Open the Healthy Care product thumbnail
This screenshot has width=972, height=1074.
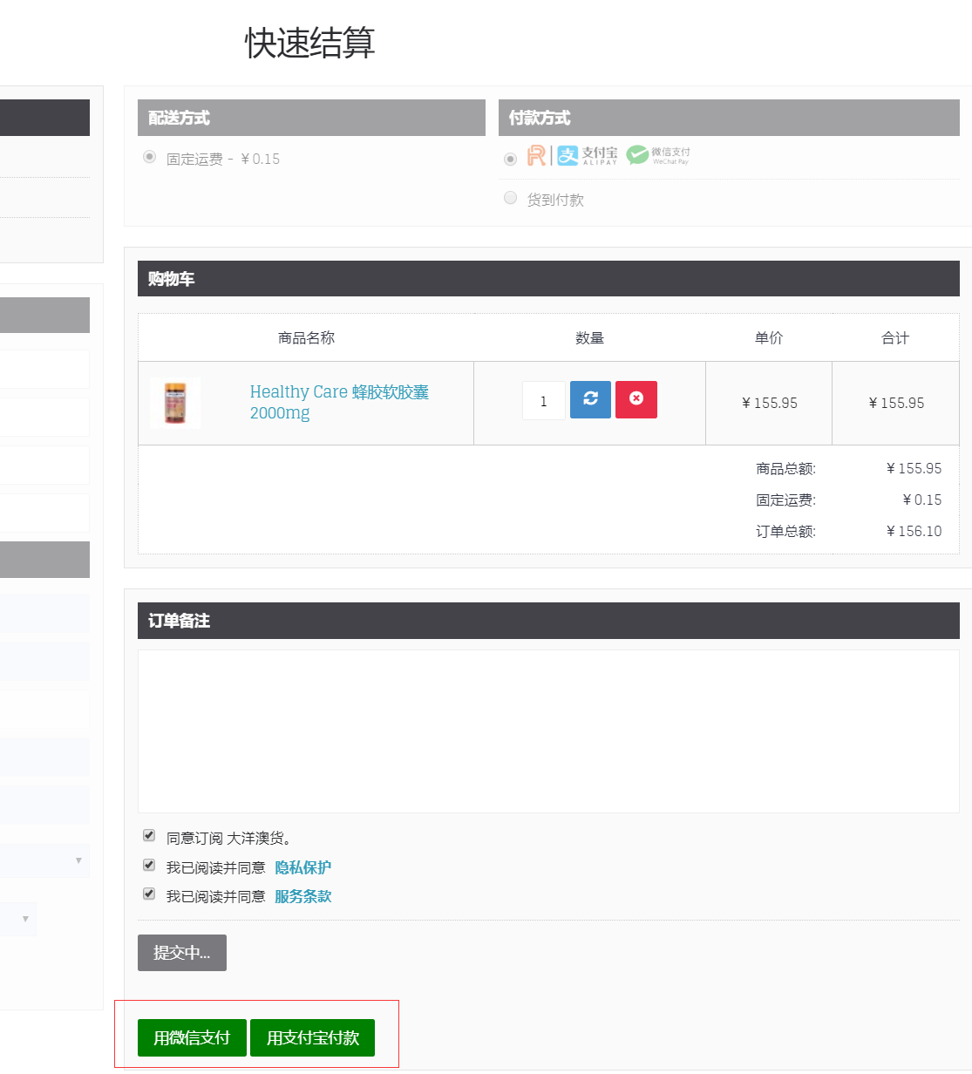(175, 403)
